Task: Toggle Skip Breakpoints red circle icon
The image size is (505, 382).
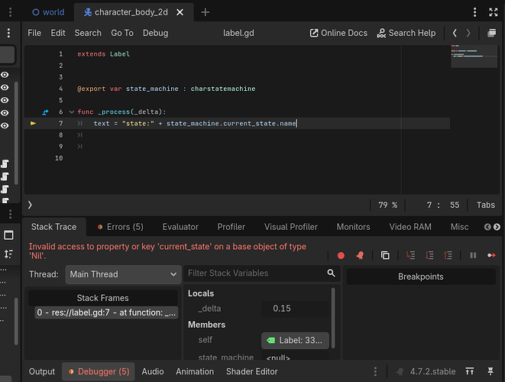Action: point(341,255)
